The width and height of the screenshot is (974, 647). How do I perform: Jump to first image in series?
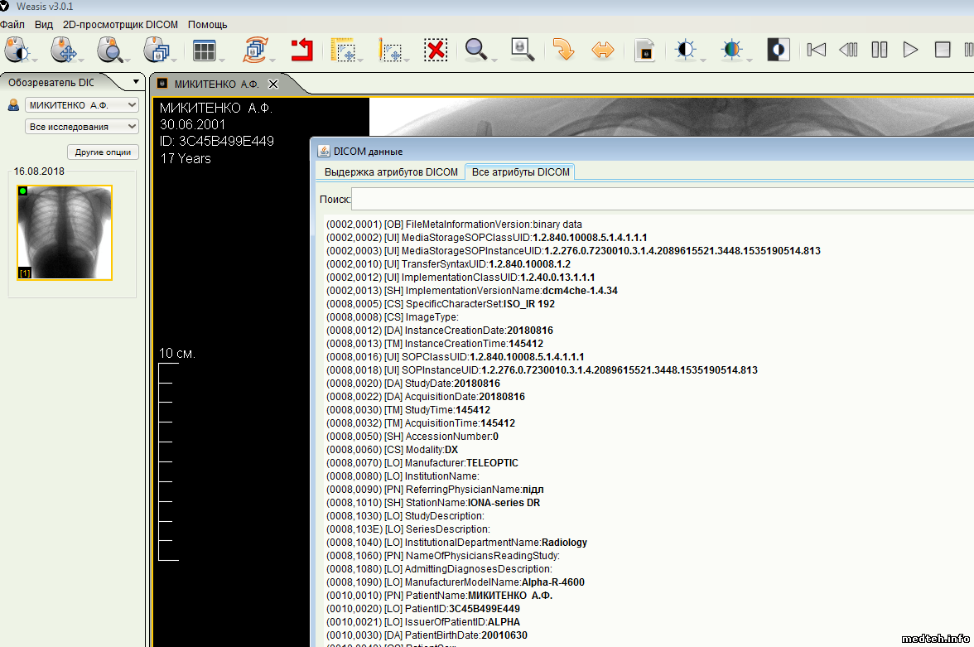coord(817,51)
